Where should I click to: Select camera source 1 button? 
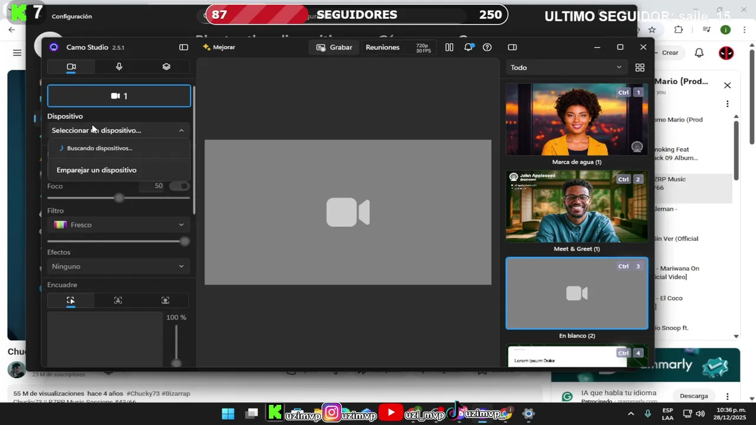point(119,96)
